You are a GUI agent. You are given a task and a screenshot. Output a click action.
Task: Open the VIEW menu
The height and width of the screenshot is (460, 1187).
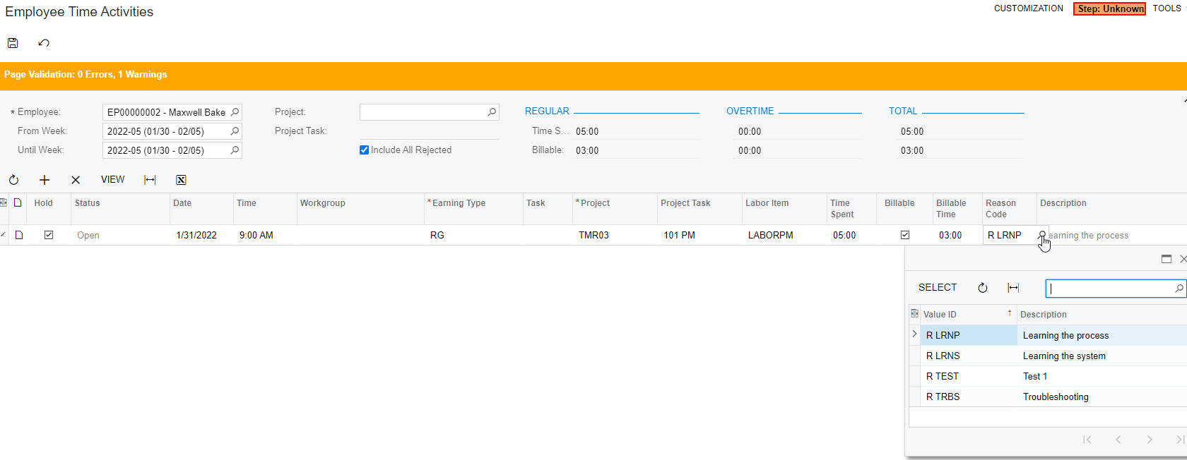tap(112, 180)
